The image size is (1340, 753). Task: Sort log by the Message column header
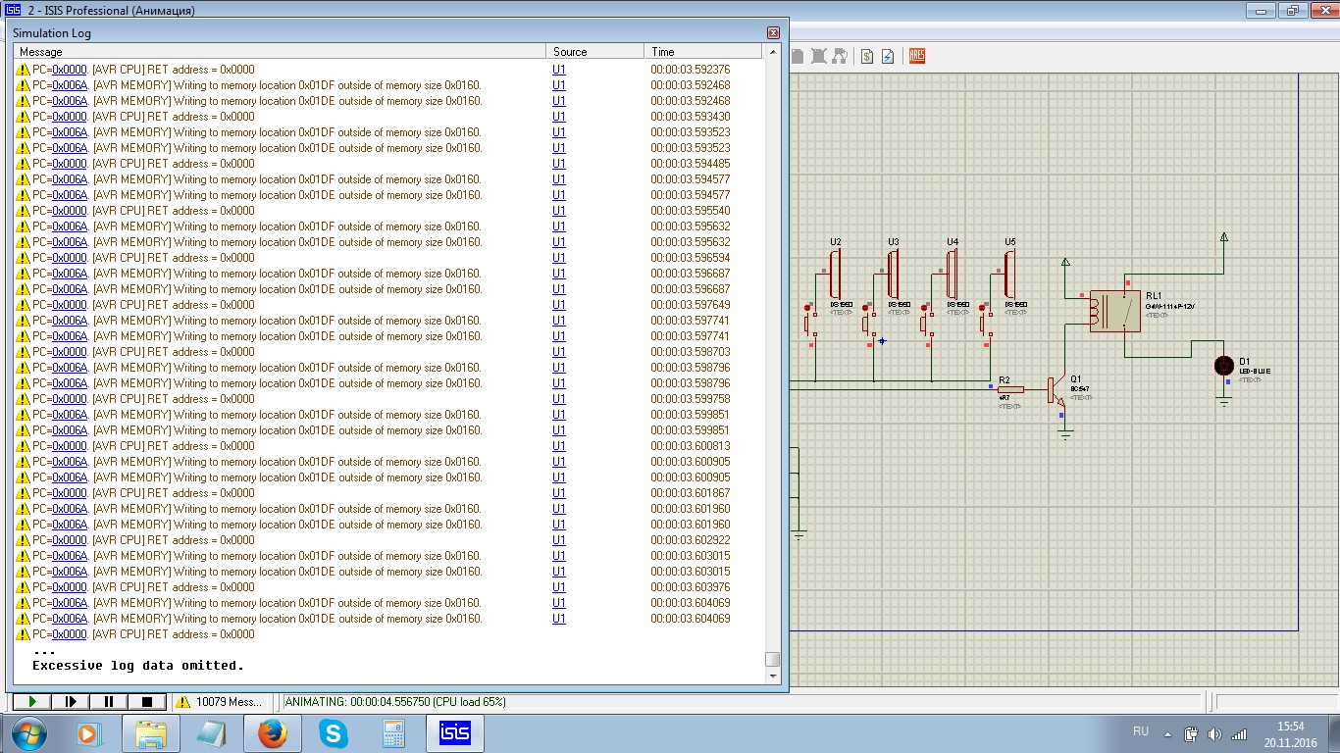[280, 52]
